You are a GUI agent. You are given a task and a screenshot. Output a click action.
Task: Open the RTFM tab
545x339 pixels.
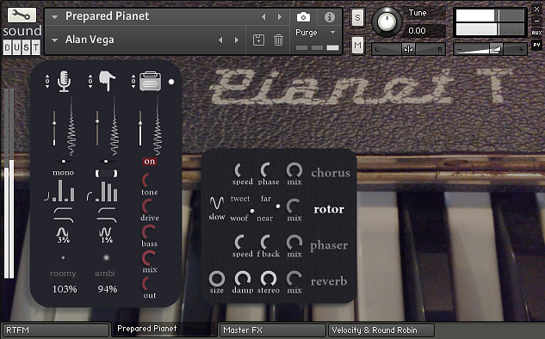pos(56,330)
